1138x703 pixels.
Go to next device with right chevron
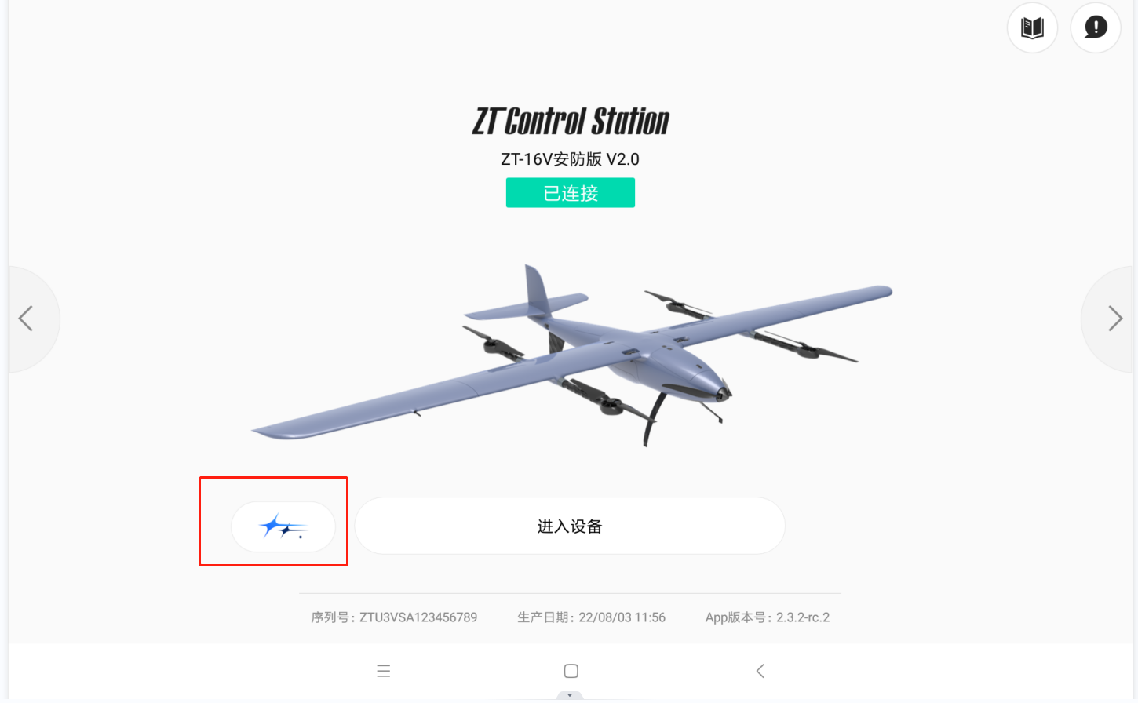point(1114,319)
